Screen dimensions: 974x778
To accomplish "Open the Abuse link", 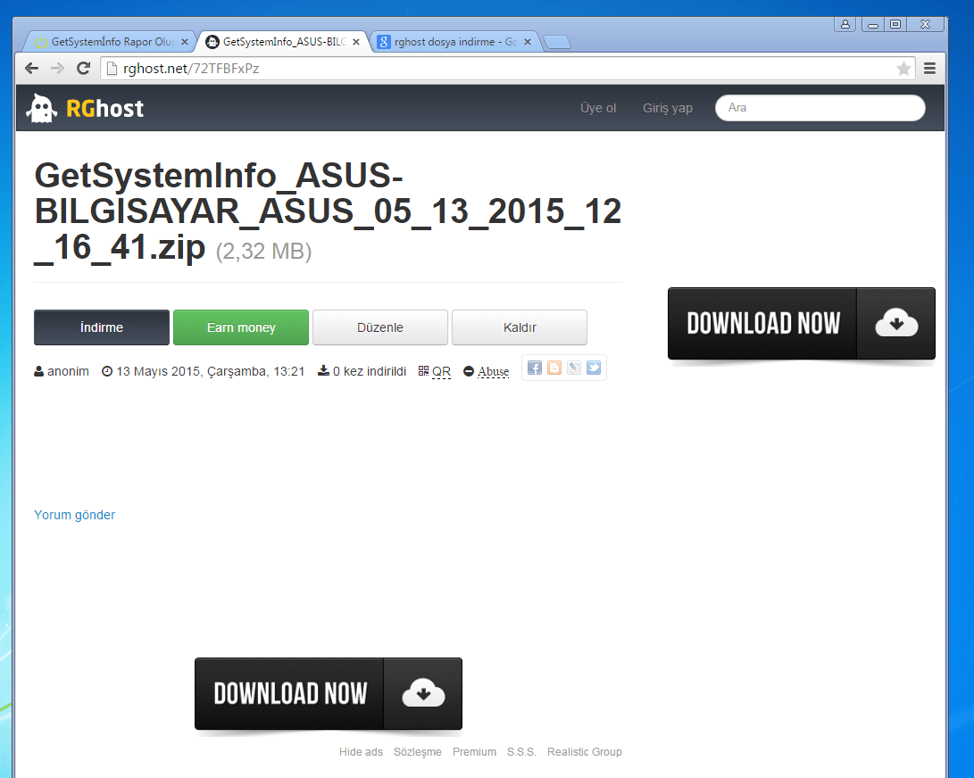I will coord(493,371).
